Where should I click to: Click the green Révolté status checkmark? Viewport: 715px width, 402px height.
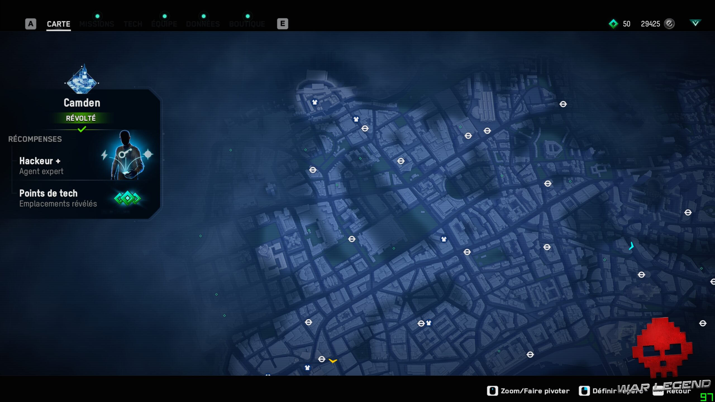tap(81, 129)
